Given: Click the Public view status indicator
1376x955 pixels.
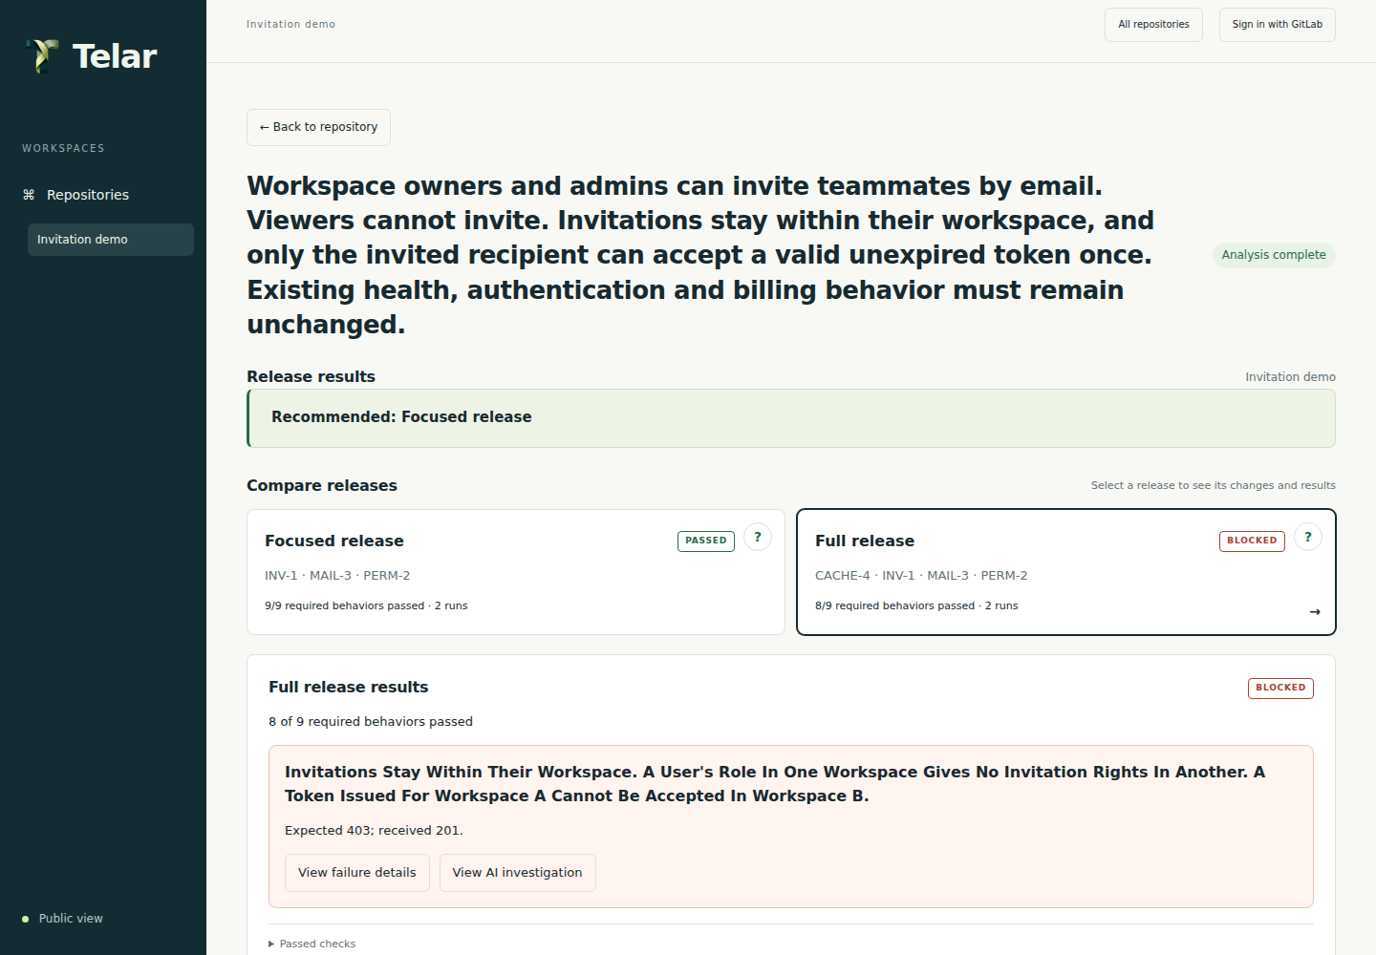Looking at the screenshot, I should [63, 919].
